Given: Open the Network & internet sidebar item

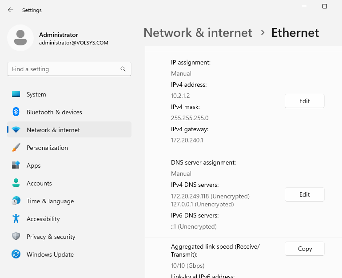Looking at the screenshot, I should click(x=53, y=130).
